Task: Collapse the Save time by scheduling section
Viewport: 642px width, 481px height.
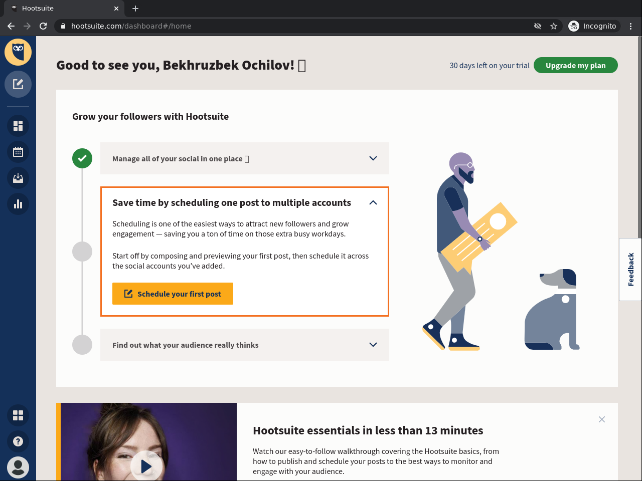Action: [x=373, y=202]
